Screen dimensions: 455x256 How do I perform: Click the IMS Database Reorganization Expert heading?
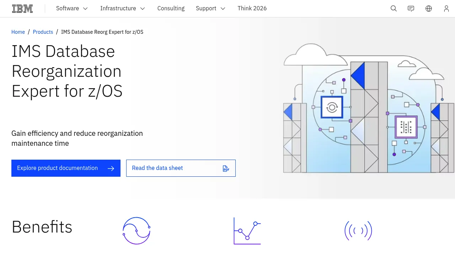click(x=67, y=71)
